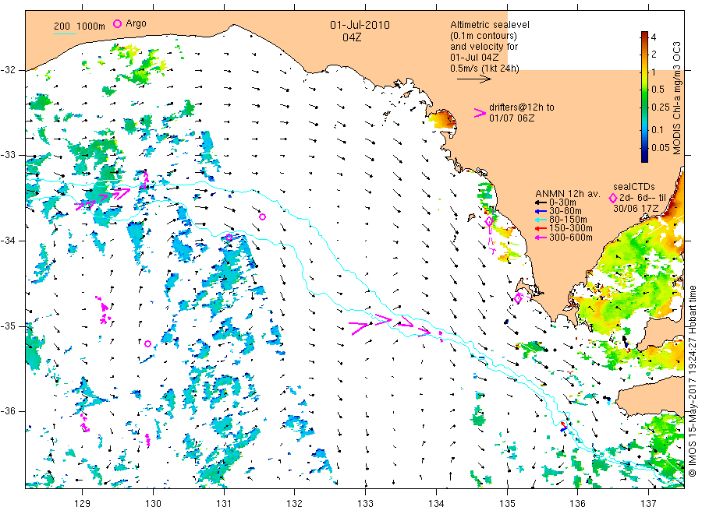
Task: Click the cyan 200 1000m contour legend line
Action: (x=65, y=33)
